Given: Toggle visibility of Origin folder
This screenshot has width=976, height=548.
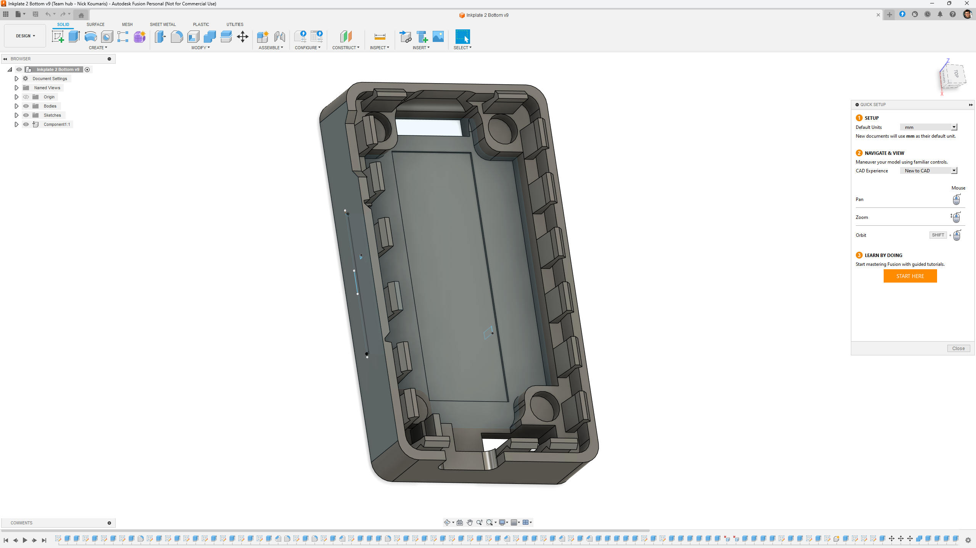Looking at the screenshot, I should coord(26,96).
